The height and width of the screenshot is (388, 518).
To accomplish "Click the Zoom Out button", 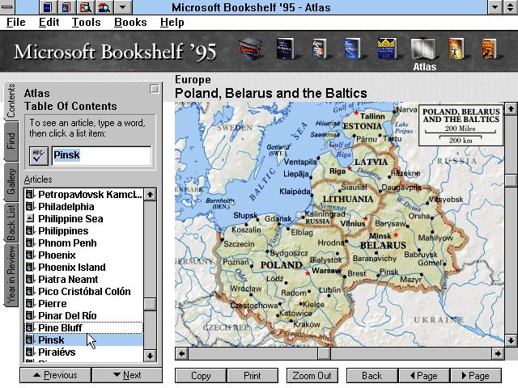I will click(312, 376).
